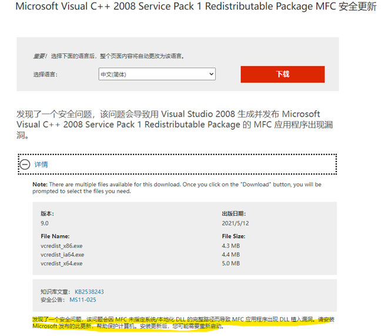
Task: Click the 详情 details header text
Action: coord(41,164)
